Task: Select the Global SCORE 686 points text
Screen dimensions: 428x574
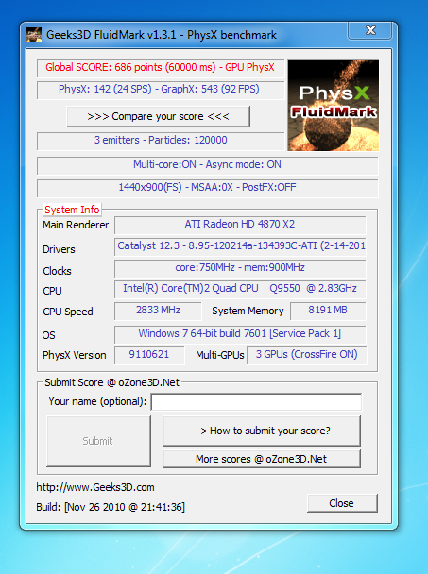Action: [160, 68]
